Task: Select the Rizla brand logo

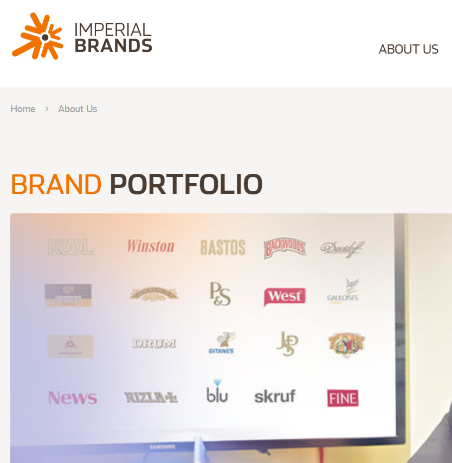Action: click(x=151, y=397)
